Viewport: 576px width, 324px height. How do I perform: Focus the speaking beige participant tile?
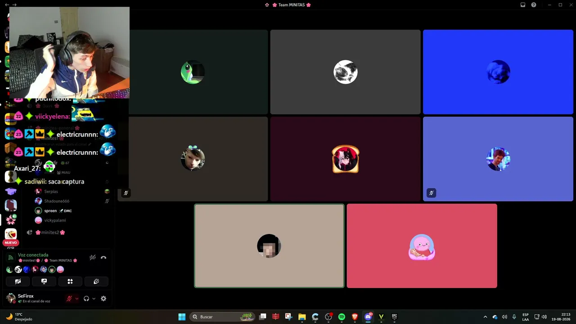coord(269,246)
